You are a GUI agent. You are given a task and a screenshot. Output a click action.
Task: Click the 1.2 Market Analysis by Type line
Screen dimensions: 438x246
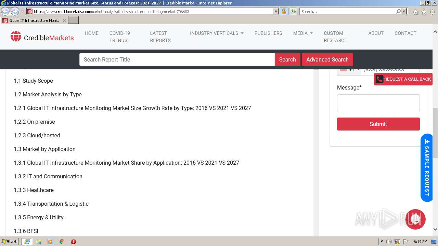(48, 94)
